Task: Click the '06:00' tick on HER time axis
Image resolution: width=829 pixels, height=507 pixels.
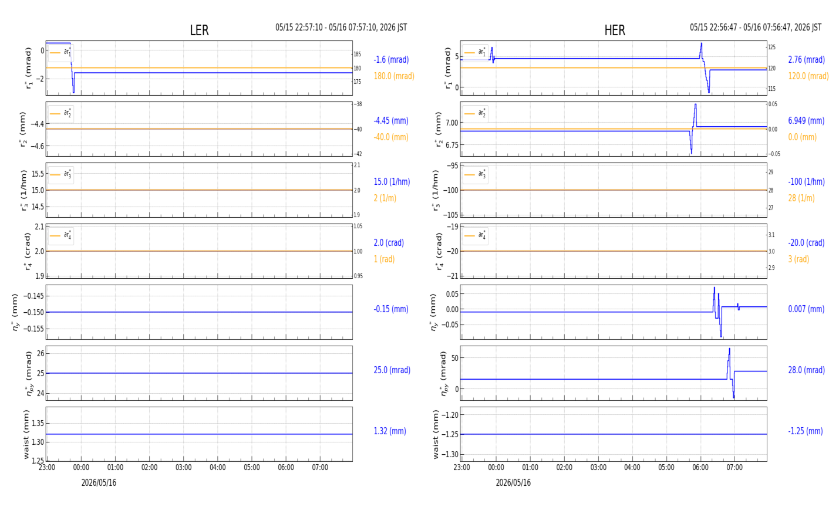Action: (700, 468)
